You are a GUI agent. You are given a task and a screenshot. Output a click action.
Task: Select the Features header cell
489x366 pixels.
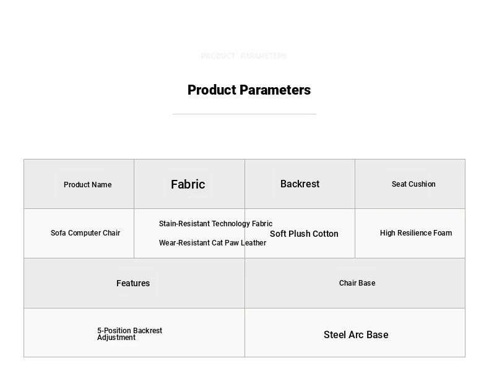click(134, 283)
